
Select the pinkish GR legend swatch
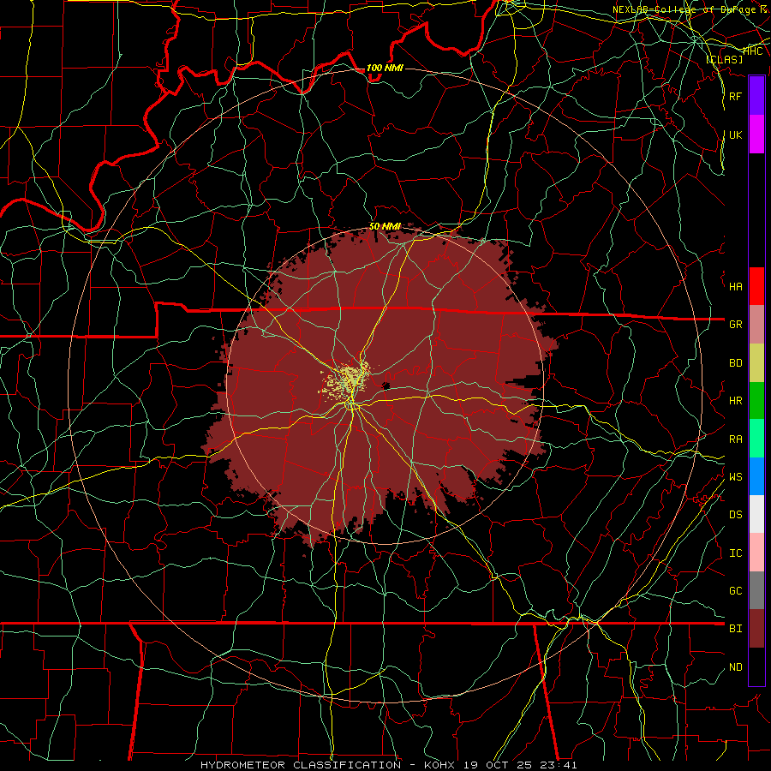point(756,325)
